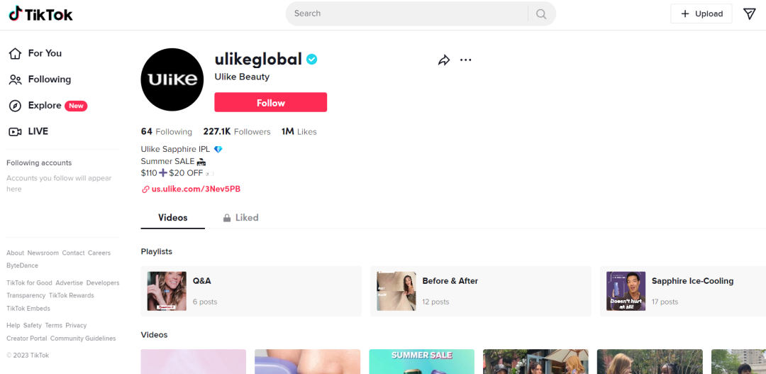The height and width of the screenshot is (374, 766).
Task: Open the Sapphire Ice-Cooling playlist
Action: [683, 292]
